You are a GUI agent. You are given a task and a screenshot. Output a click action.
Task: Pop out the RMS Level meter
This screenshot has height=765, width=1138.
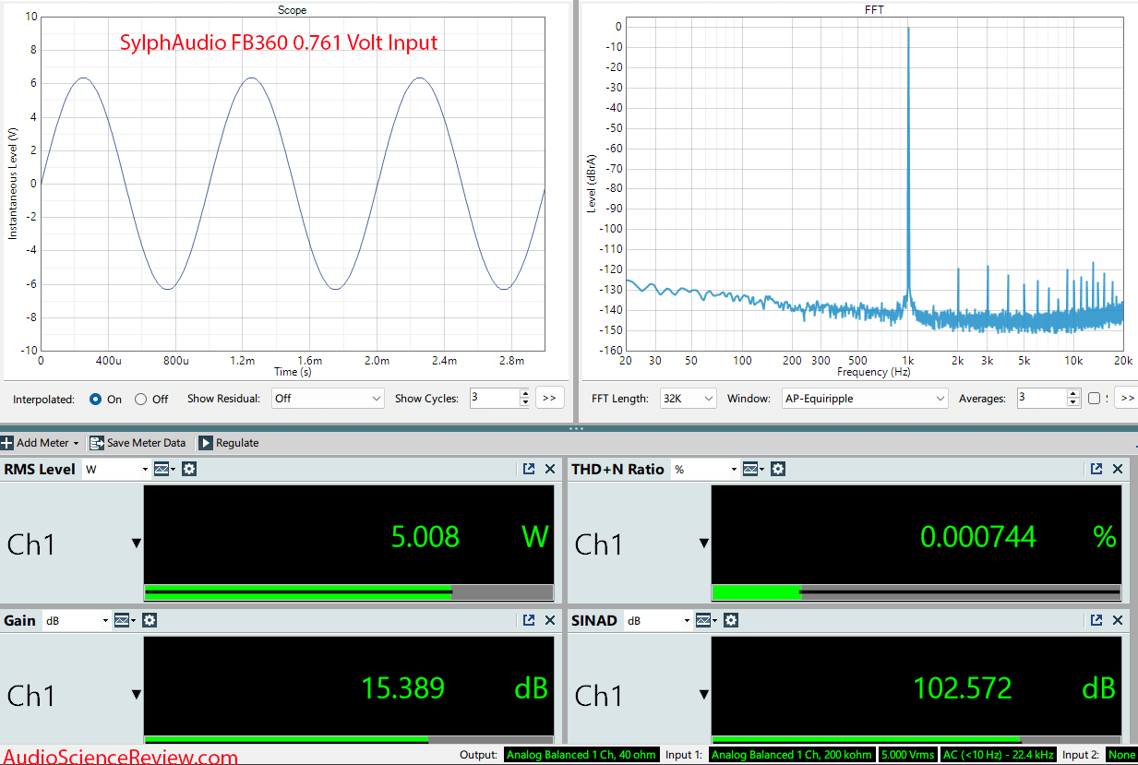pyautogui.click(x=529, y=469)
